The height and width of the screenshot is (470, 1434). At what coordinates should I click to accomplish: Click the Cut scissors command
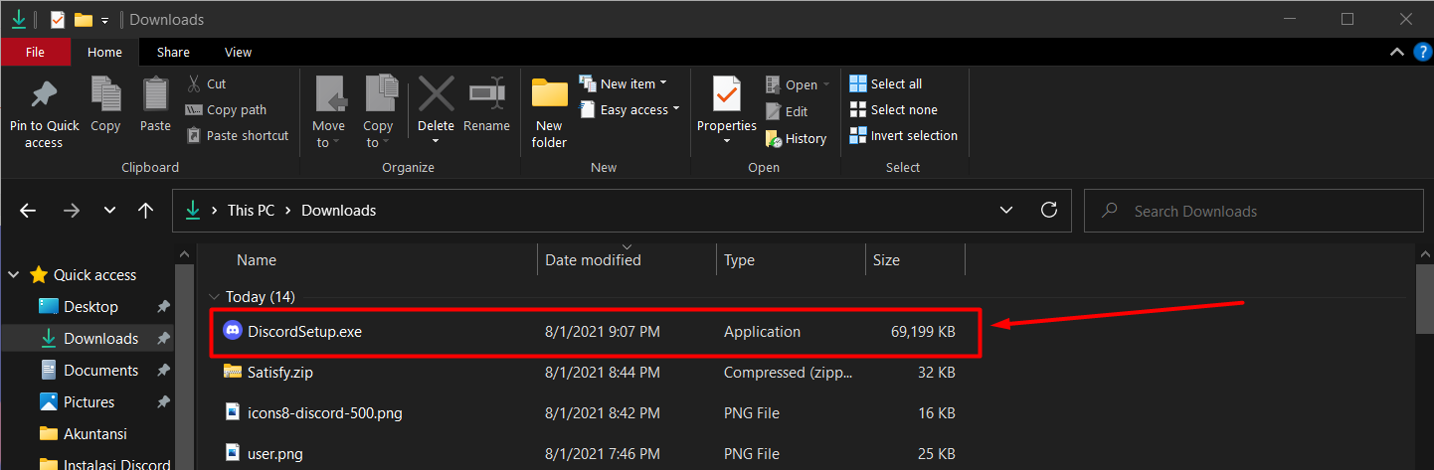tap(206, 84)
